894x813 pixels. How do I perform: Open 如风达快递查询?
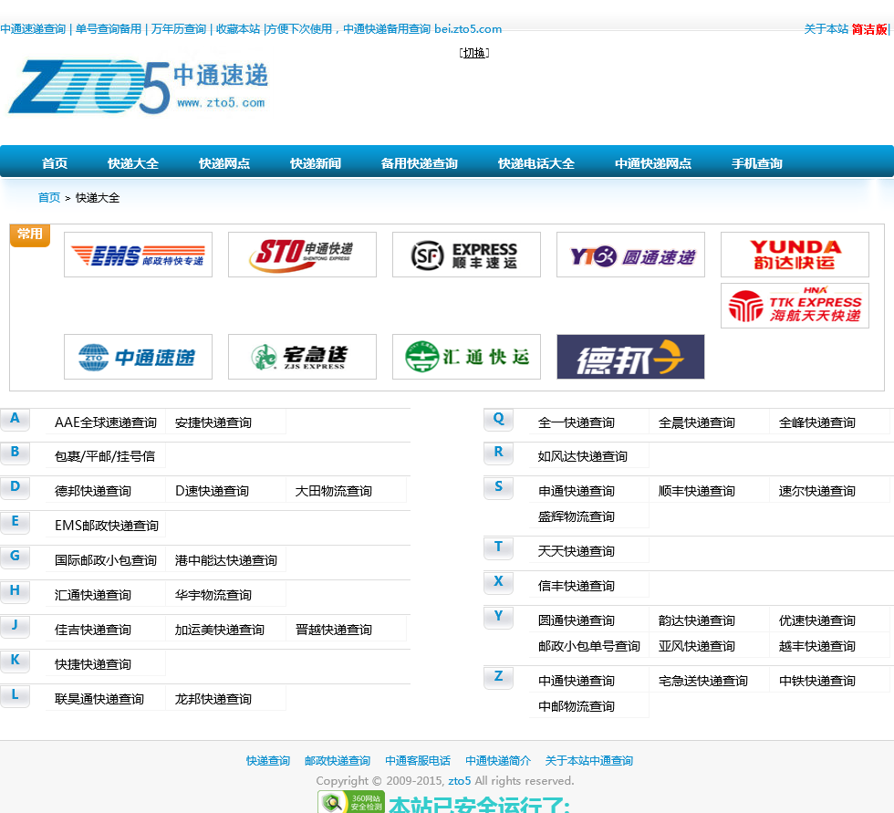pos(583,456)
